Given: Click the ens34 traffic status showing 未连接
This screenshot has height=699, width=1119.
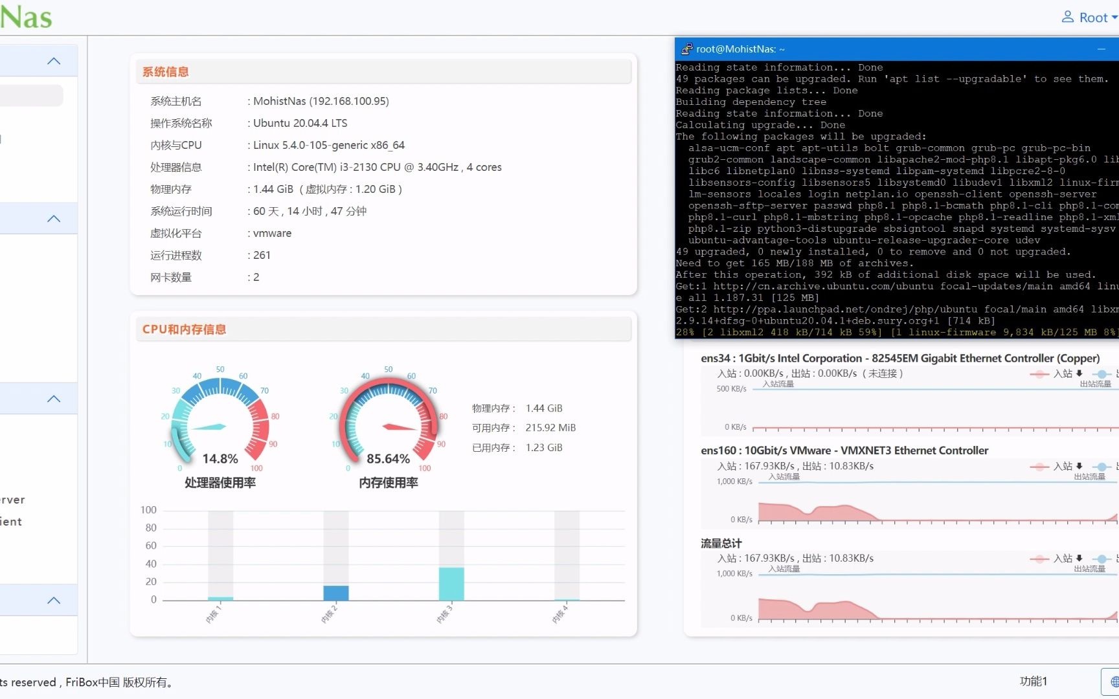Looking at the screenshot, I should pyautogui.click(x=810, y=373).
